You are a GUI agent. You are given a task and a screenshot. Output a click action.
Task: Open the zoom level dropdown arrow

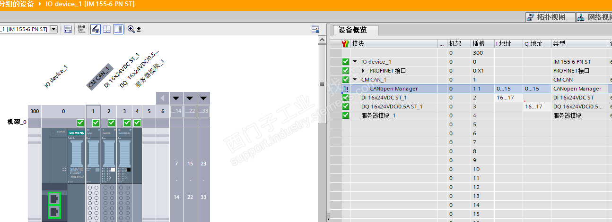[x=139, y=29]
